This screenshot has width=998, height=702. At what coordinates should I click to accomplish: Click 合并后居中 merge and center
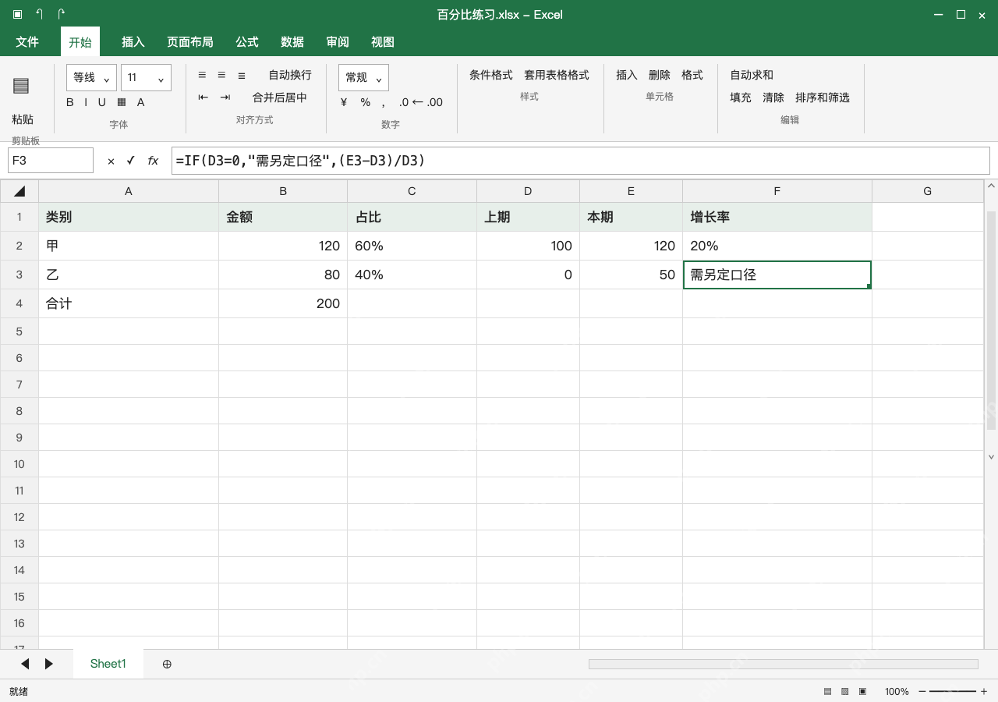pyautogui.click(x=280, y=97)
